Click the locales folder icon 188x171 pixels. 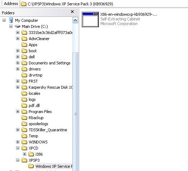click(24, 93)
